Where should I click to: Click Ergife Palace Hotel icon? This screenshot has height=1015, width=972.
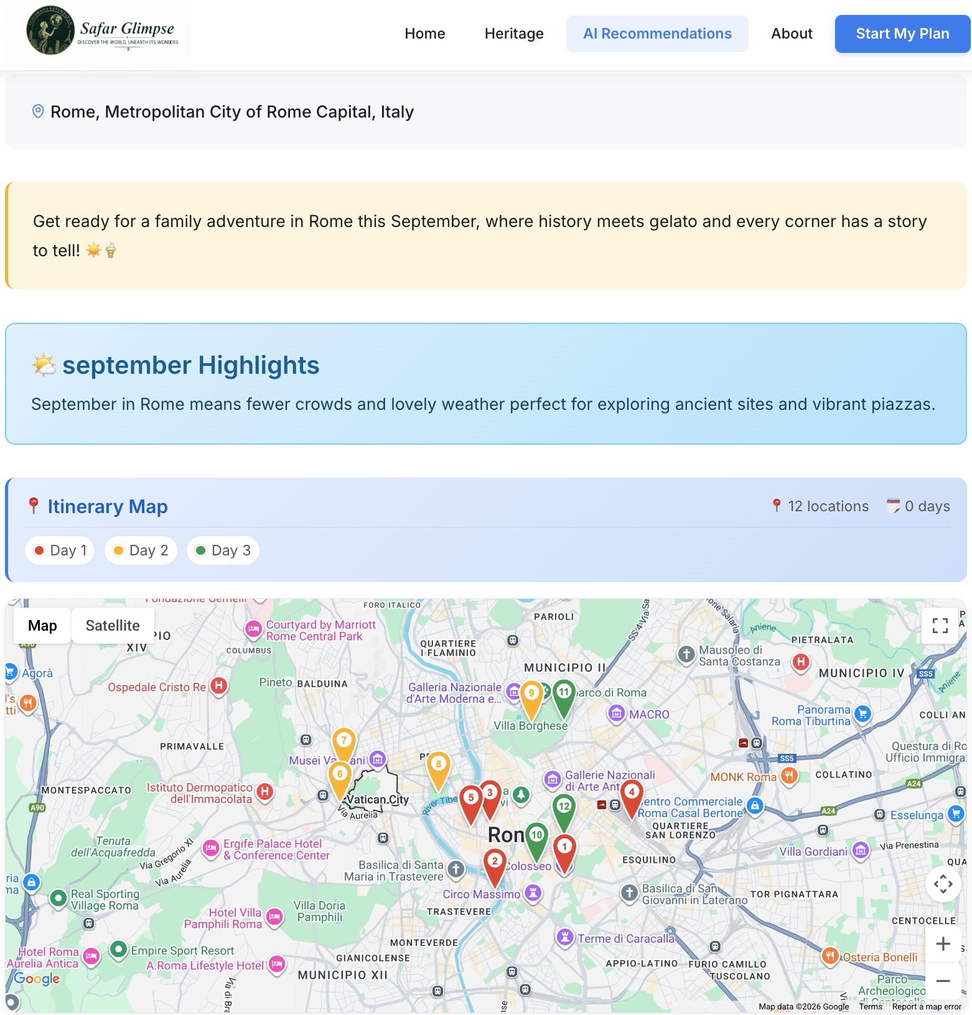pos(211,848)
